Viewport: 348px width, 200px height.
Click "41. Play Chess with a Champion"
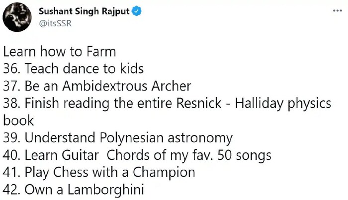pos(99,172)
